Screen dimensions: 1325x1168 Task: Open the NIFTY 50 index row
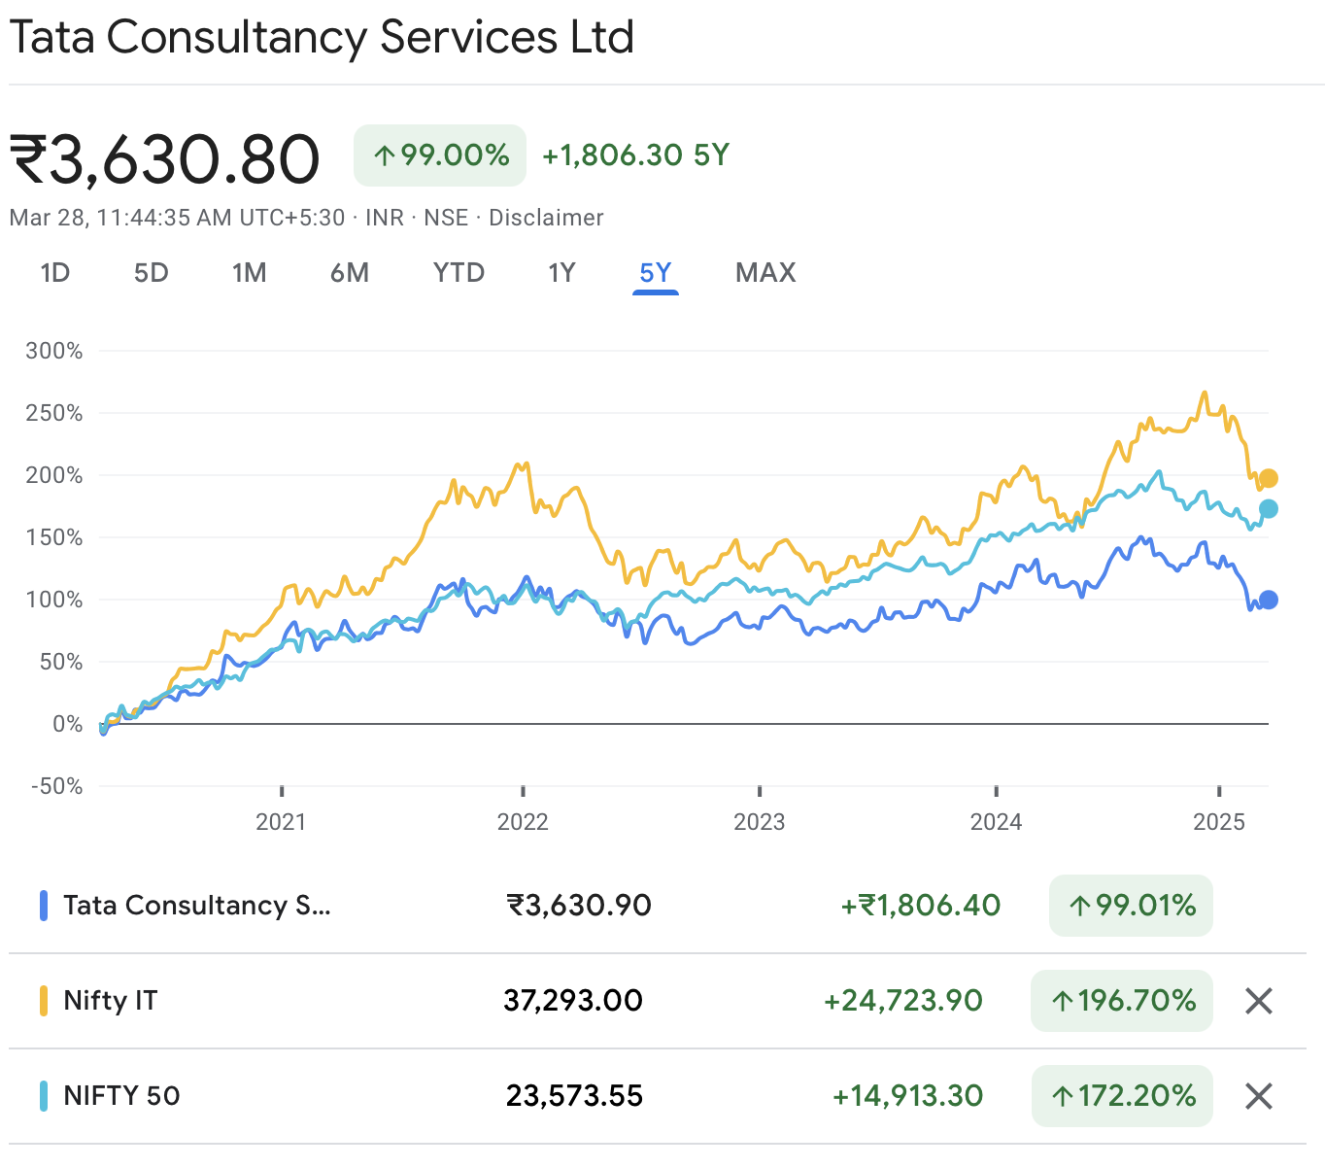coord(121,1096)
